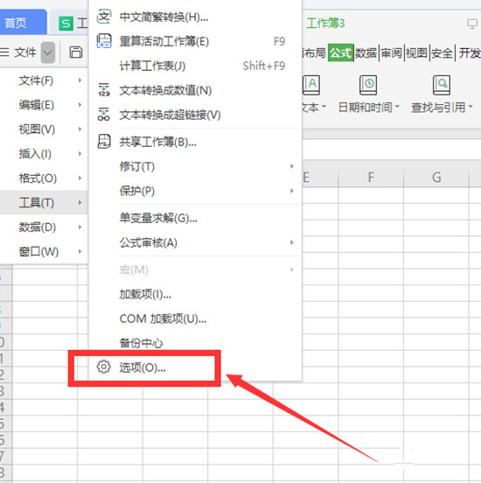481x483 pixels.
Task: Expand the 数据(D) submenu
Action: (x=44, y=227)
